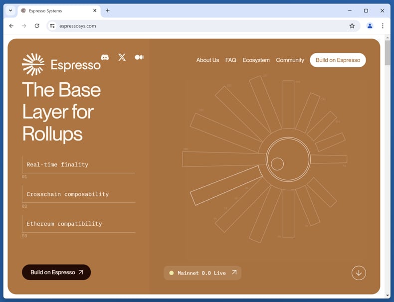Open the FAQ menu item
Viewport: 394px width, 302px height.
231,60
